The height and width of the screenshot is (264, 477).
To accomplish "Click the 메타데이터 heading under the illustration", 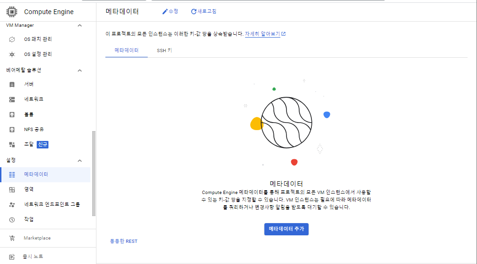I will pos(286,184).
